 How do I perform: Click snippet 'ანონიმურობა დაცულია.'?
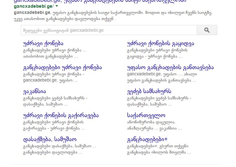click(x=151, y=122)
